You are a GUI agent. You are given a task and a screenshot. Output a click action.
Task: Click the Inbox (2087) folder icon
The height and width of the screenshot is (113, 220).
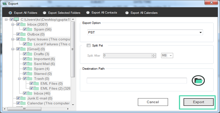click(x=23, y=25)
